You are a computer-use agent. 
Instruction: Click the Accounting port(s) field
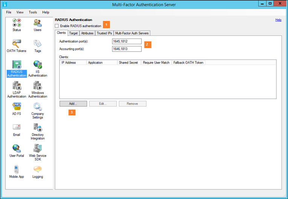(126, 49)
